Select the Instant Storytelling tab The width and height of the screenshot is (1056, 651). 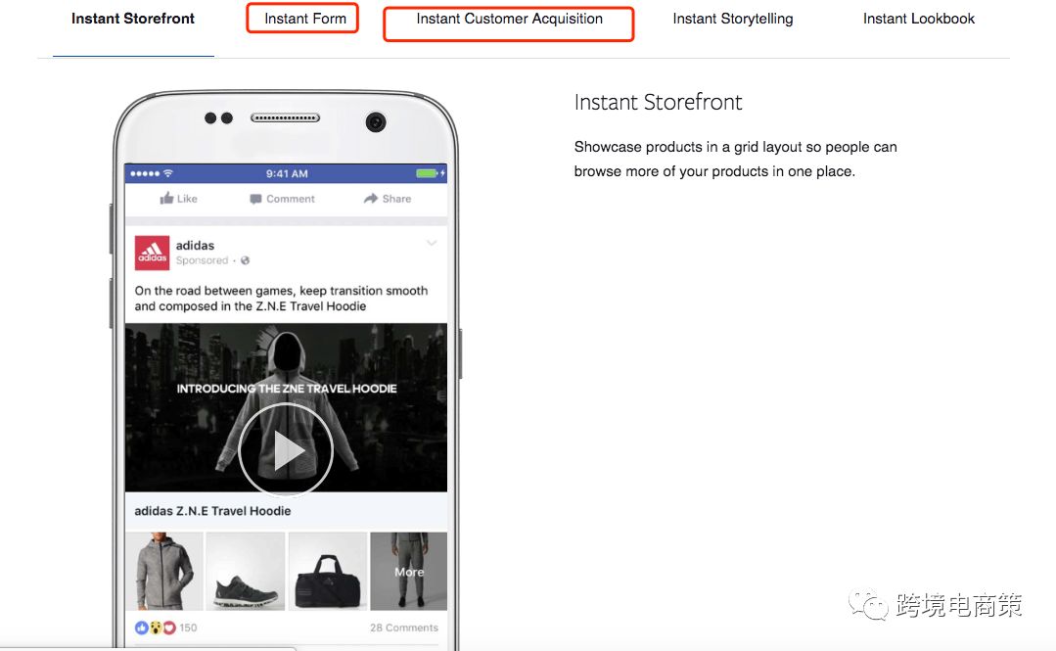(x=732, y=18)
